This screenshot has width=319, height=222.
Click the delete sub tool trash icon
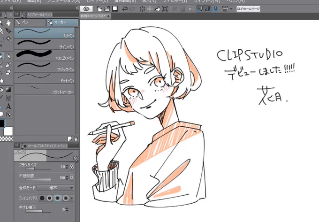point(76,138)
